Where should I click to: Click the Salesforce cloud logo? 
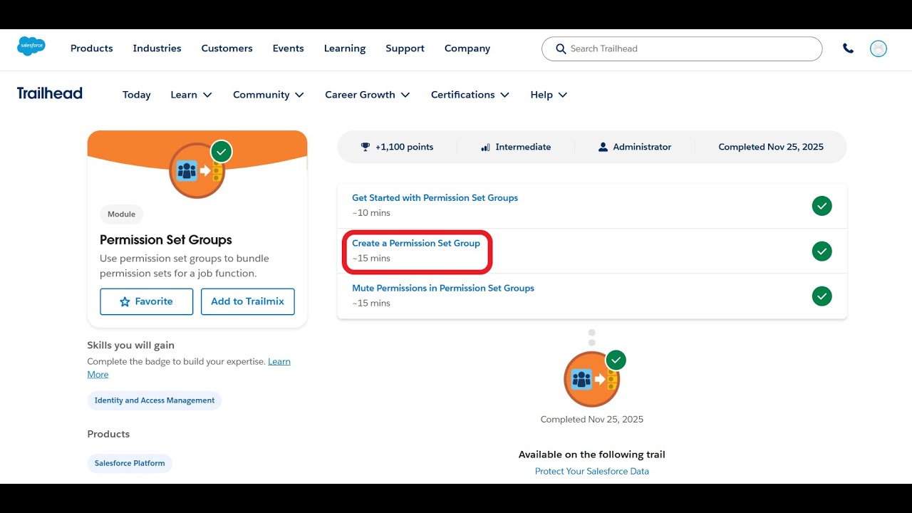pos(31,46)
